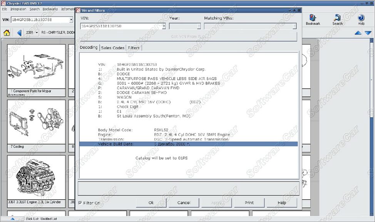Expand the main window VIN dropdown

click(x=71, y=20)
